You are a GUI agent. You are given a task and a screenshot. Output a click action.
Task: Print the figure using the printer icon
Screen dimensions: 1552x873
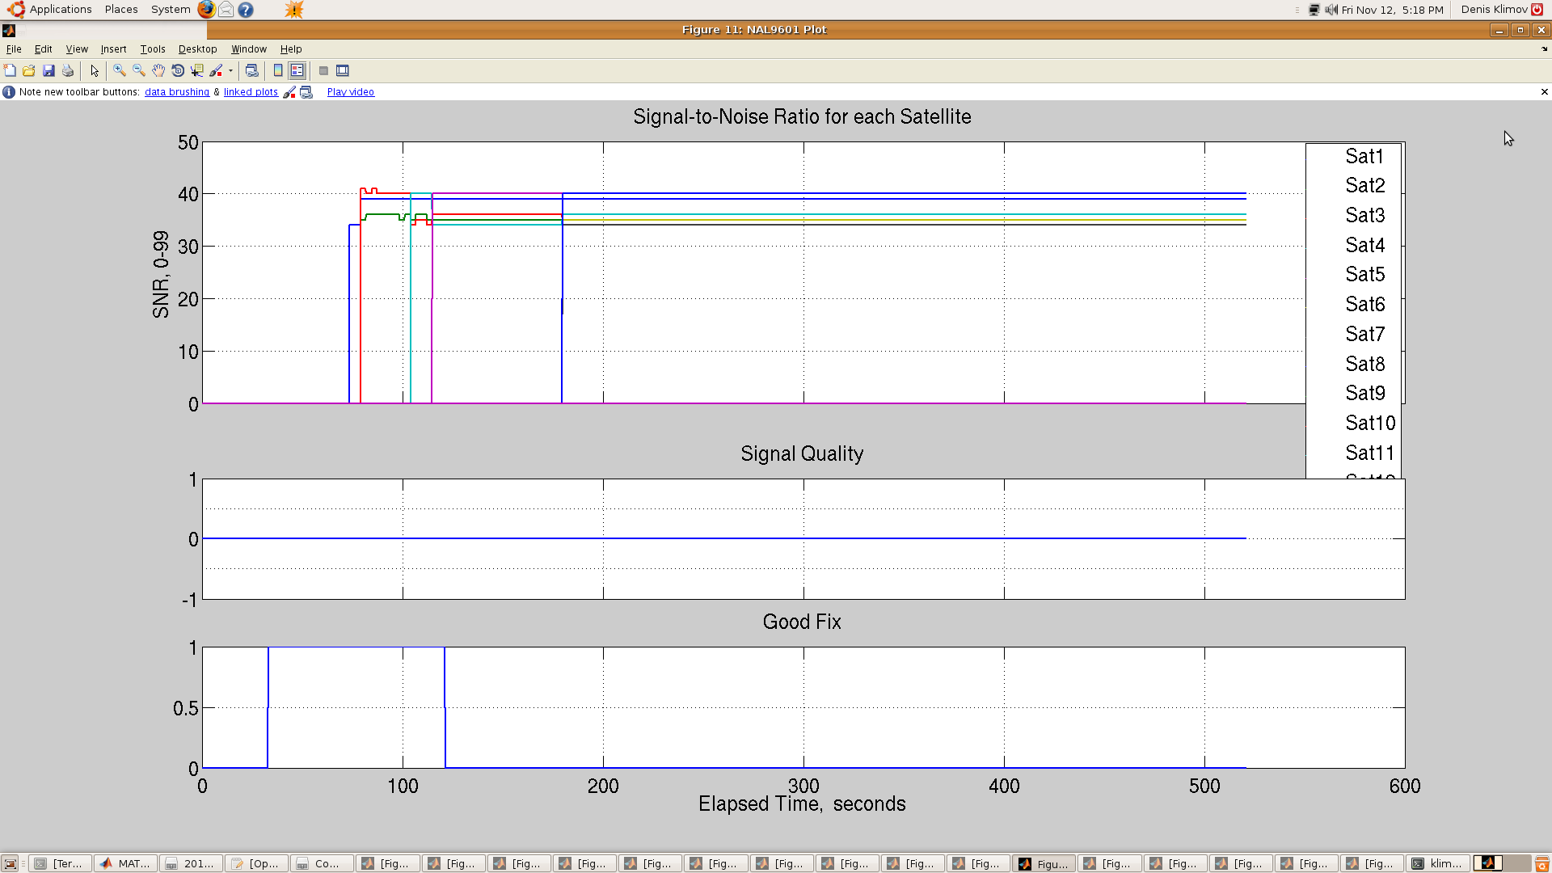click(68, 71)
